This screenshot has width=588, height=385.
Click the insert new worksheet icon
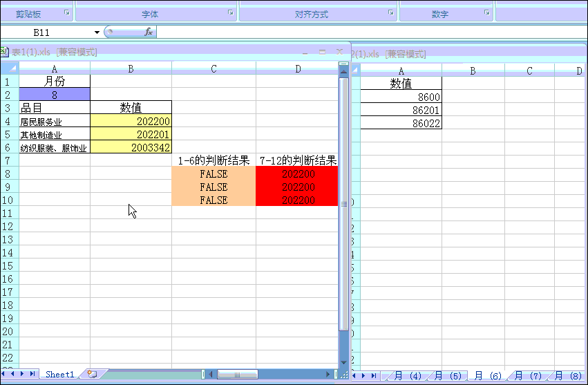91,374
